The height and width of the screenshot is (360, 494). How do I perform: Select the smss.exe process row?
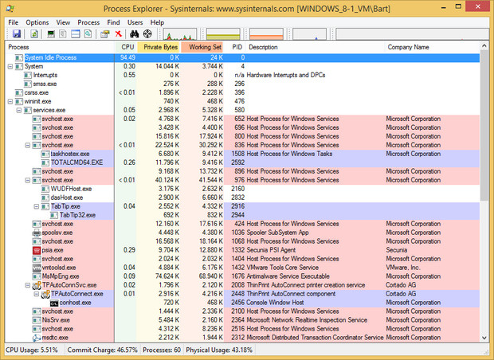[242, 84]
